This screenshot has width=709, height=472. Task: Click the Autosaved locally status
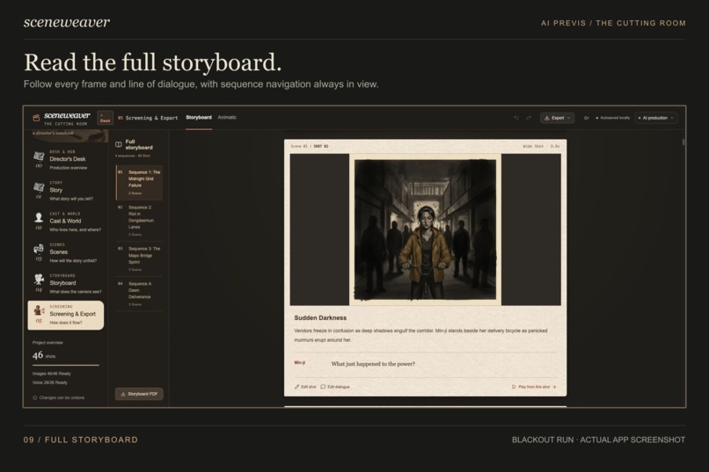coord(613,118)
